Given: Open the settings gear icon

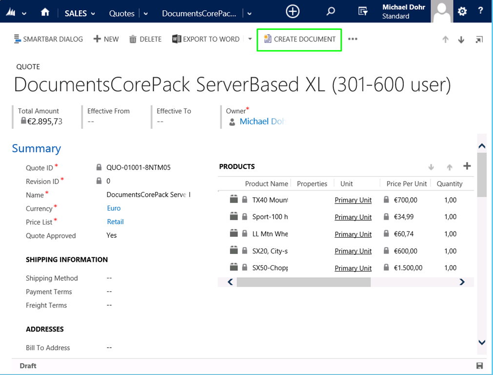Looking at the screenshot, I should click(x=462, y=12).
